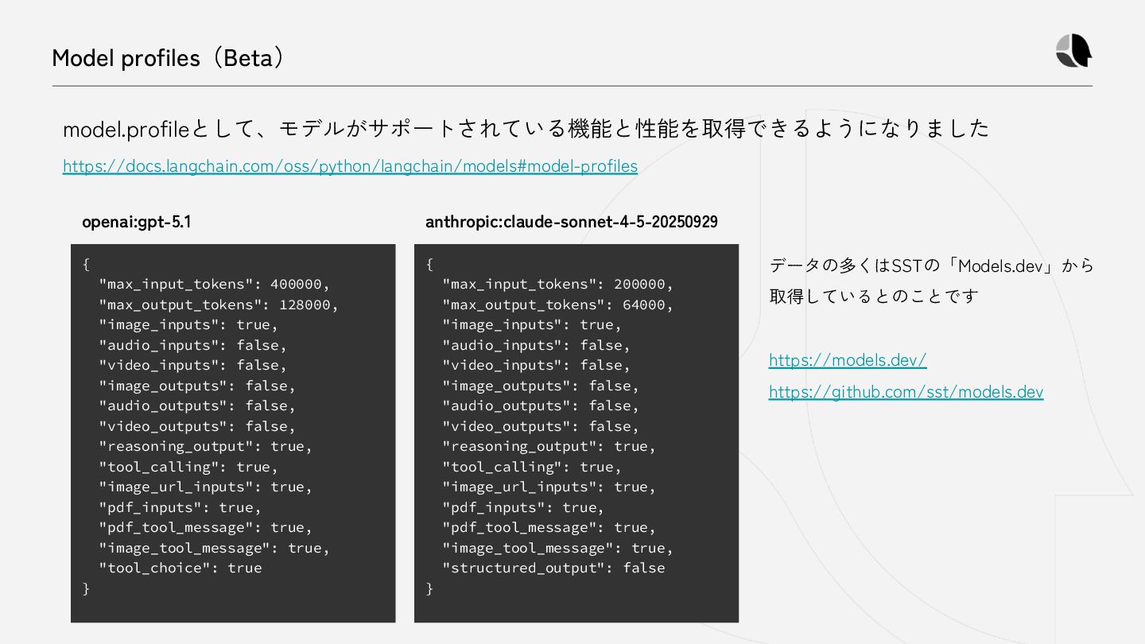
Task: Follow the github.com/sst/models.dev link
Action: click(906, 392)
